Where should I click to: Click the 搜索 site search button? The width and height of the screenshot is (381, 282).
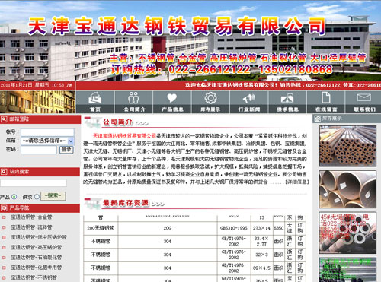pos(53,196)
